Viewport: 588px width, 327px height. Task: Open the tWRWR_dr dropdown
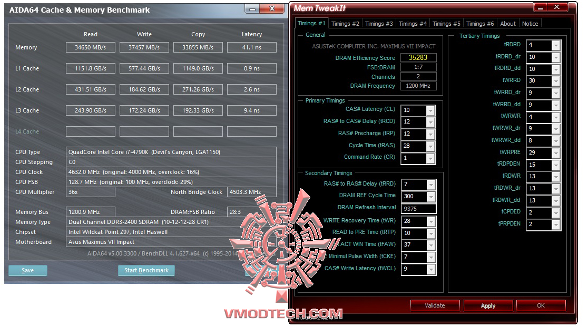coord(556,129)
